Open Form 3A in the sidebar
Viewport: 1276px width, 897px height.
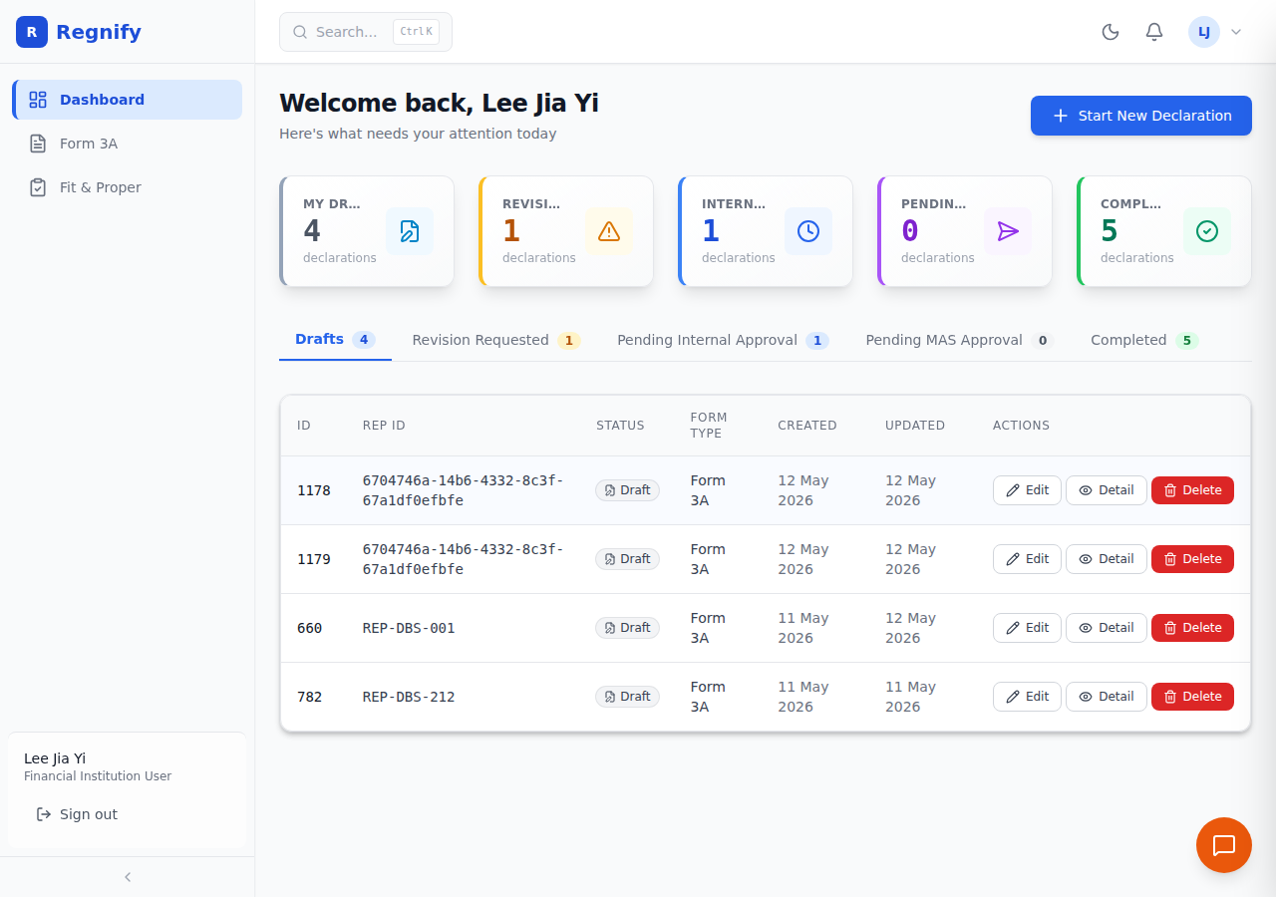[x=128, y=144]
